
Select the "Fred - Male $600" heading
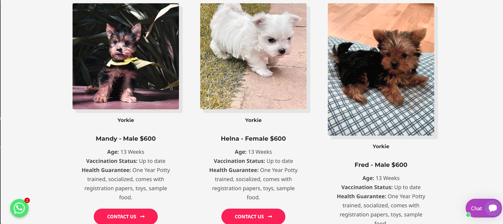[381, 165]
